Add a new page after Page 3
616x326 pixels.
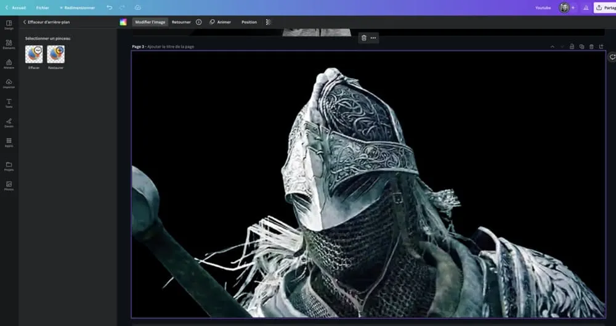tap(601, 46)
